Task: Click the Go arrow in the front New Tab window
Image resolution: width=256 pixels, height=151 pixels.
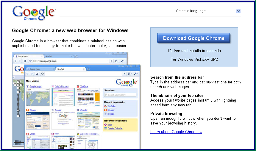Action: 124,74
